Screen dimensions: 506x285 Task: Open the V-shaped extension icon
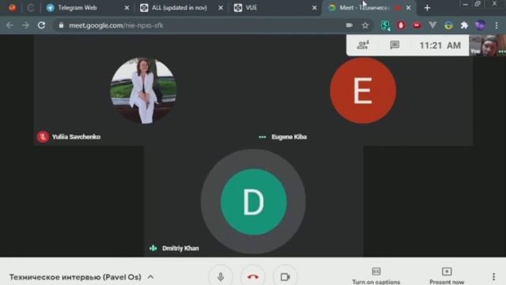point(432,25)
